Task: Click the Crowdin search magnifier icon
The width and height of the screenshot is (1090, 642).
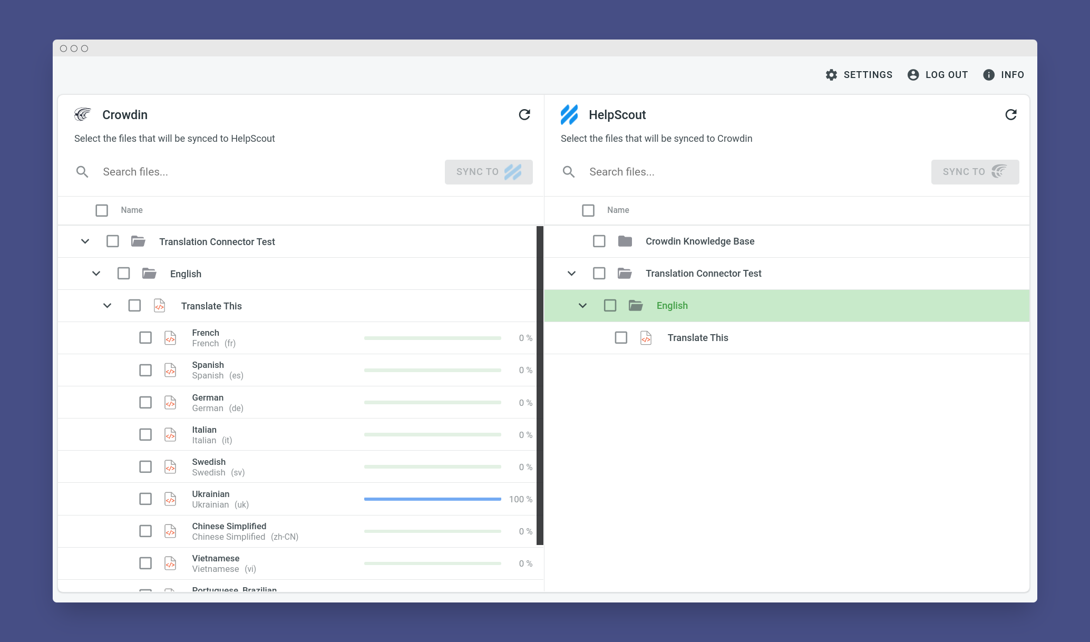Action: pos(82,172)
